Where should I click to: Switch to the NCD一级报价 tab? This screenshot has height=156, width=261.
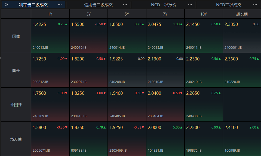tap(164, 5)
